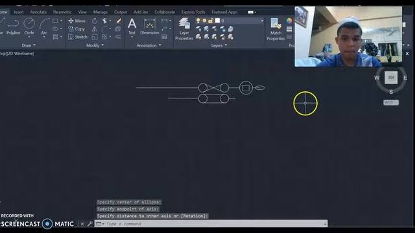Expand the Layers panel
Screen dimensions: 415x233
point(219,45)
